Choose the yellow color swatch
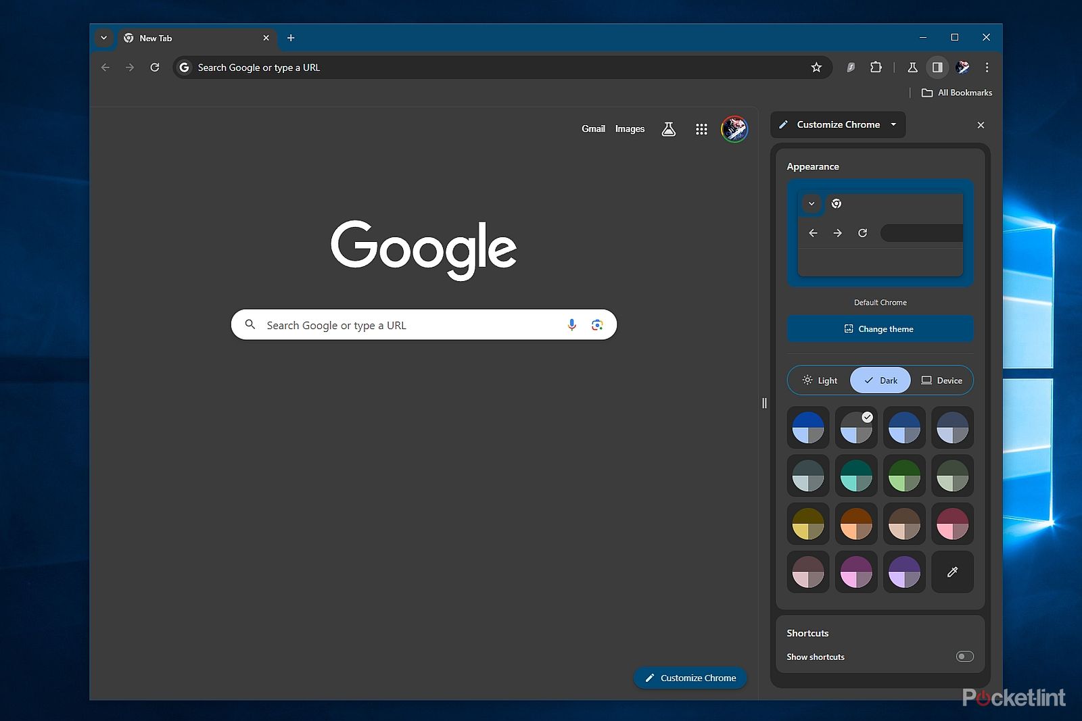The image size is (1082, 721). (808, 524)
